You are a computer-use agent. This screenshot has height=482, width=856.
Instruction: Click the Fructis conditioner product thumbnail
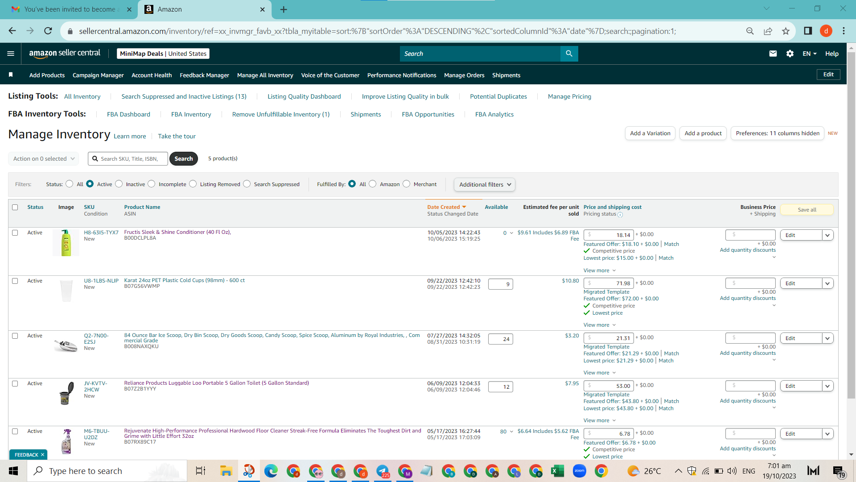[x=66, y=243]
